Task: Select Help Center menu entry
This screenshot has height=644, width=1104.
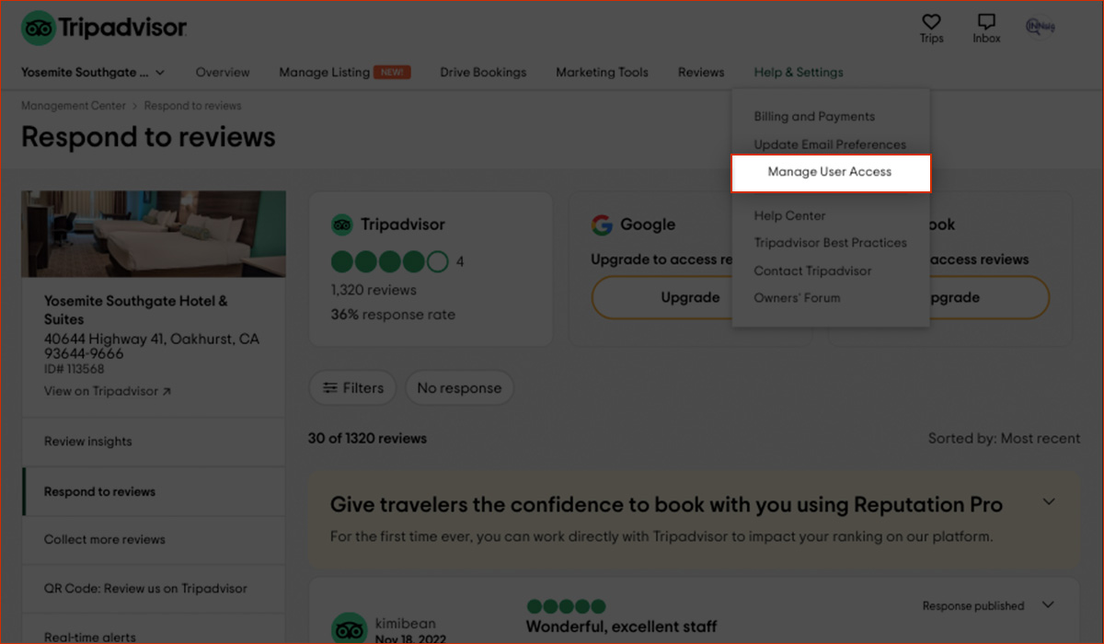Action: pyautogui.click(x=789, y=216)
